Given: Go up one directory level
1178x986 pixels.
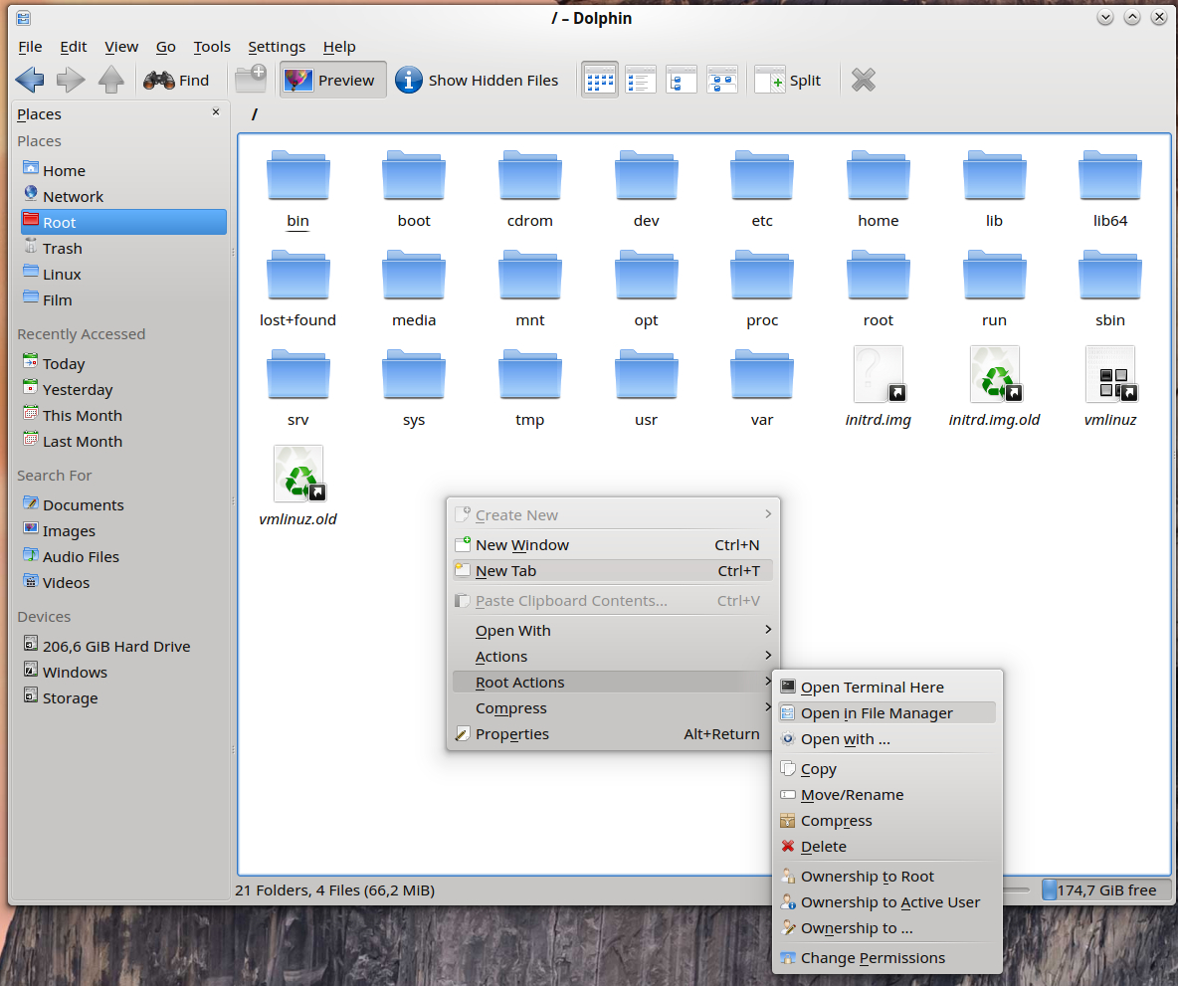Looking at the screenshot, I should point(111,80).
